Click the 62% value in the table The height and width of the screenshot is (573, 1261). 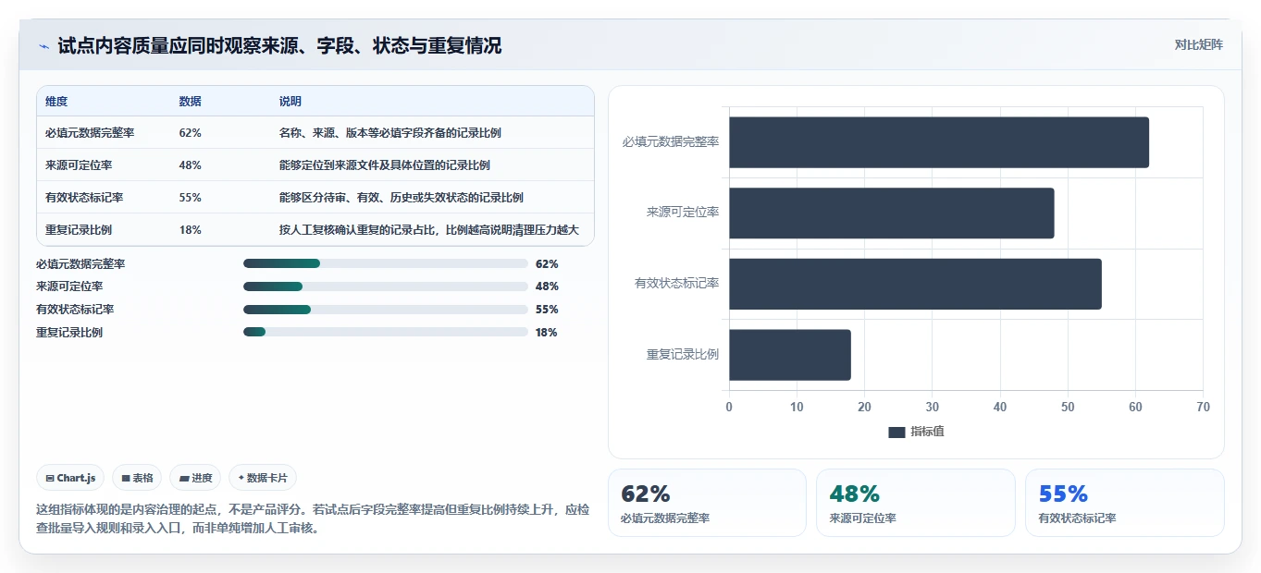[x=190, y=133]
